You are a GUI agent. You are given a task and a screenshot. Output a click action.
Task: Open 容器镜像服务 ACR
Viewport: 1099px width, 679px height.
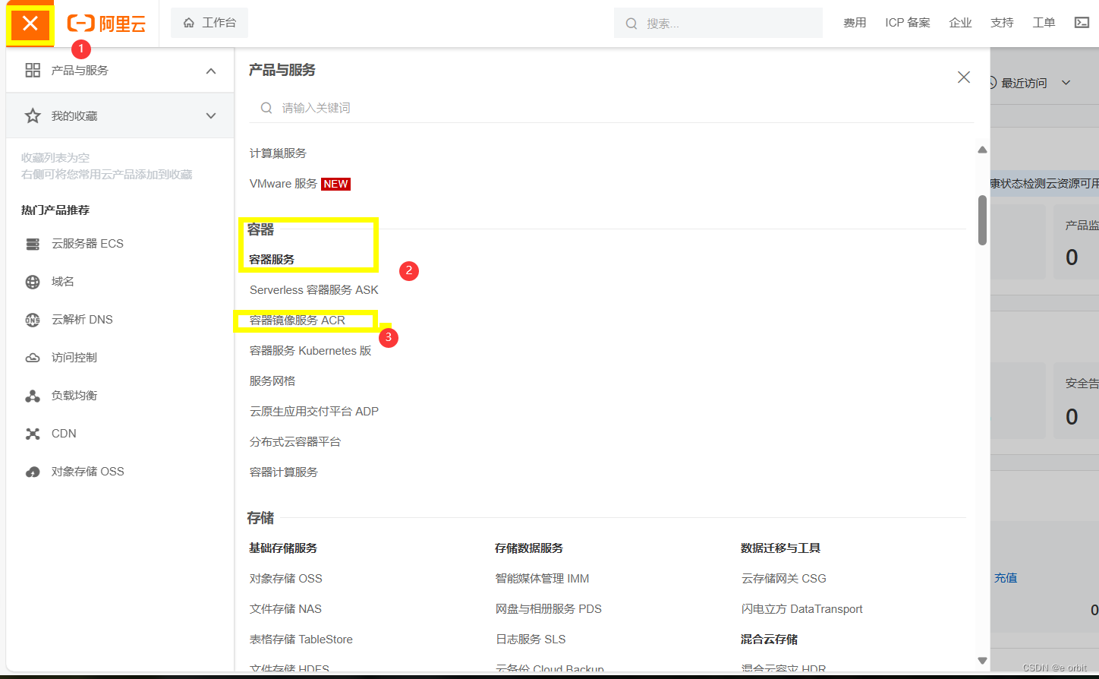coord(298,321)
